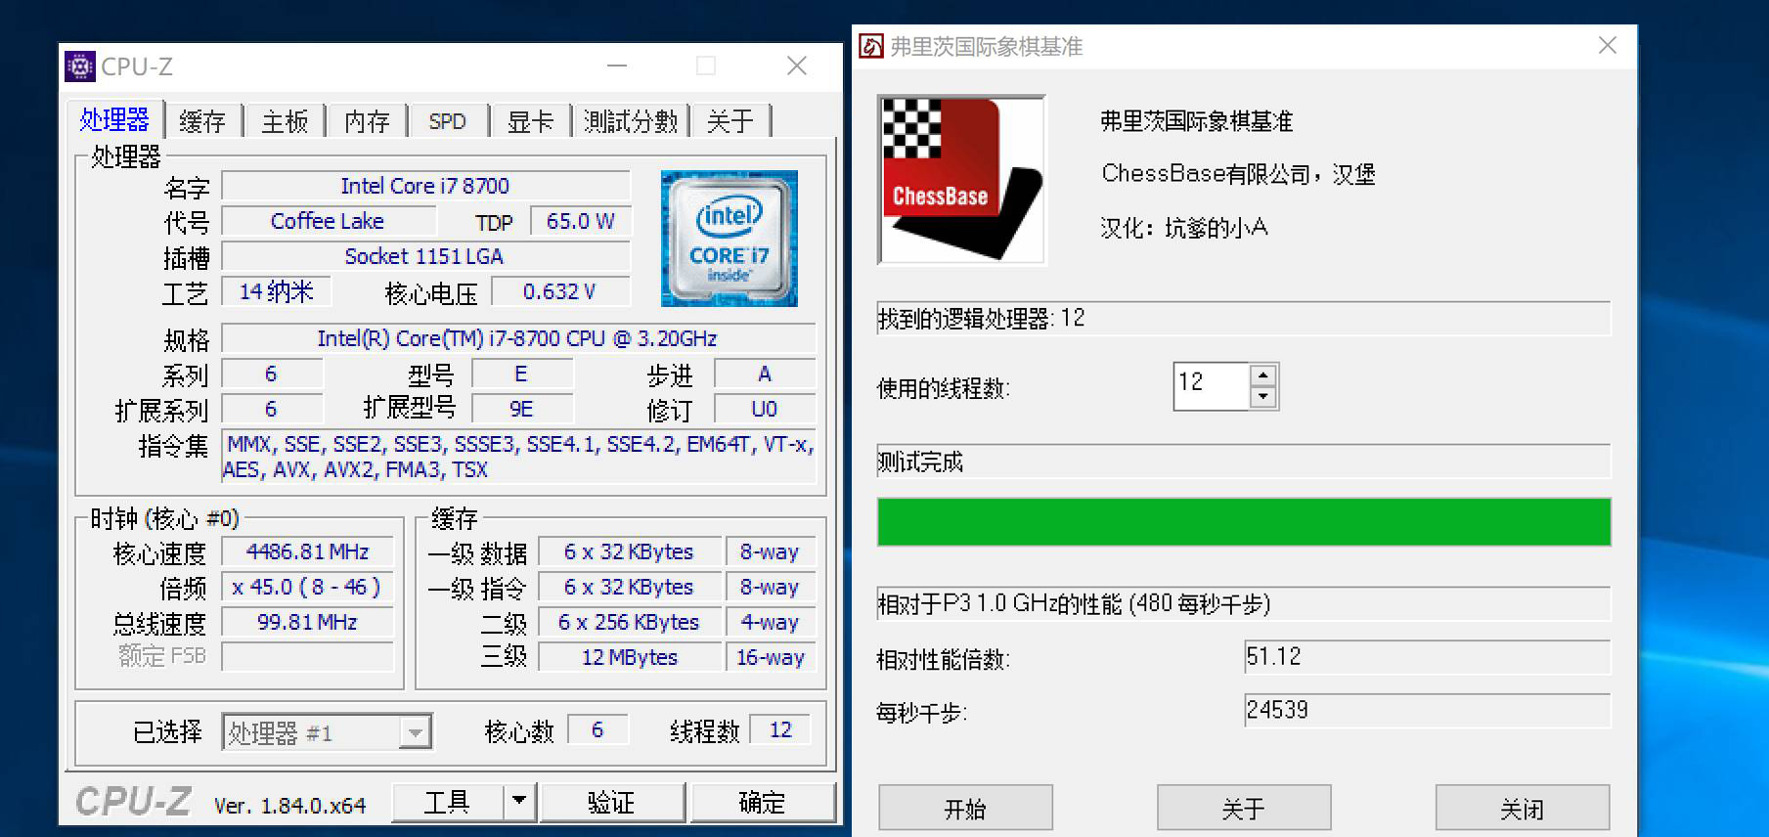
Task: Expand the 工具 dropdown arrow
Action: click(520, 802)
